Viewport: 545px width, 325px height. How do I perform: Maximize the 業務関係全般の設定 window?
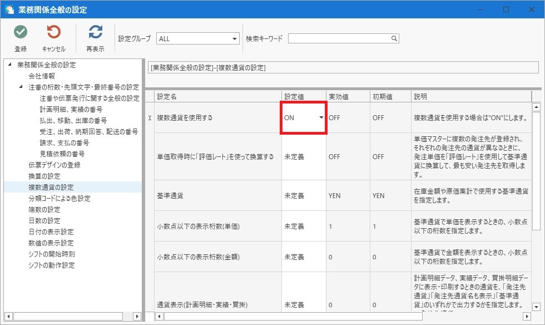pos(506,9)
